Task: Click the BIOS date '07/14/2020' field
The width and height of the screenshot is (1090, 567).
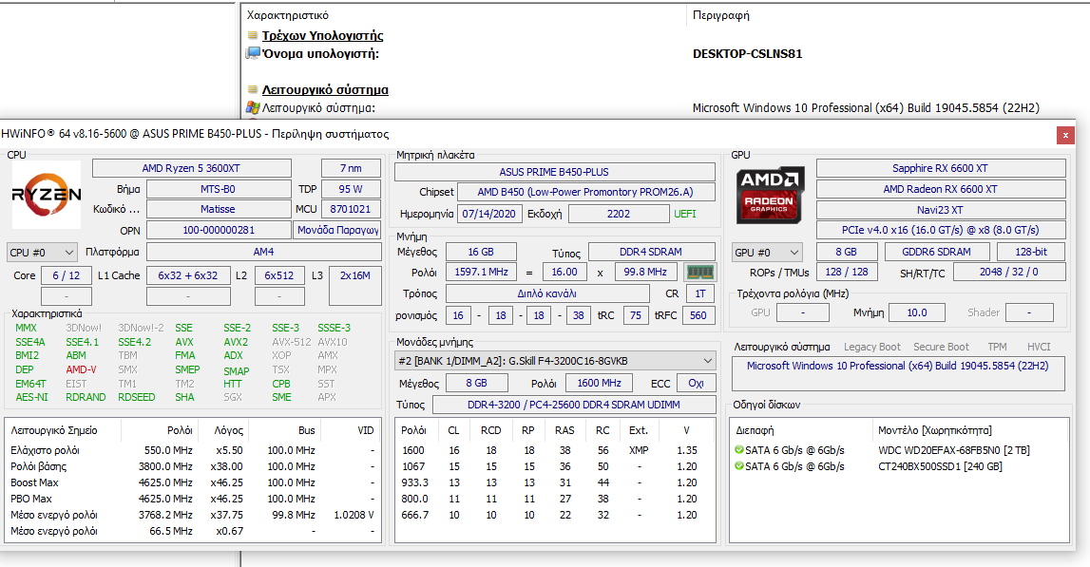Action: pos(489,214)
